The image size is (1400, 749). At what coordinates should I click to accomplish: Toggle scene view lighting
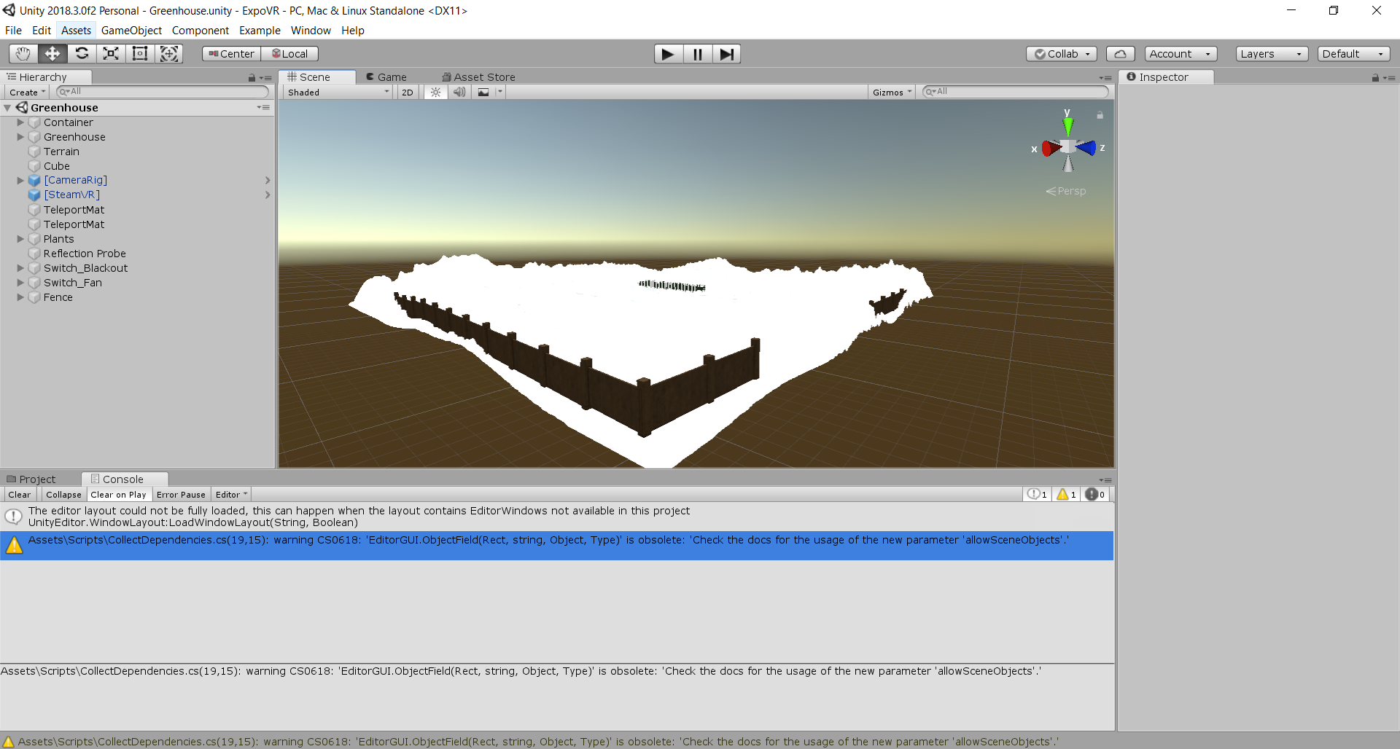[435, 92]
